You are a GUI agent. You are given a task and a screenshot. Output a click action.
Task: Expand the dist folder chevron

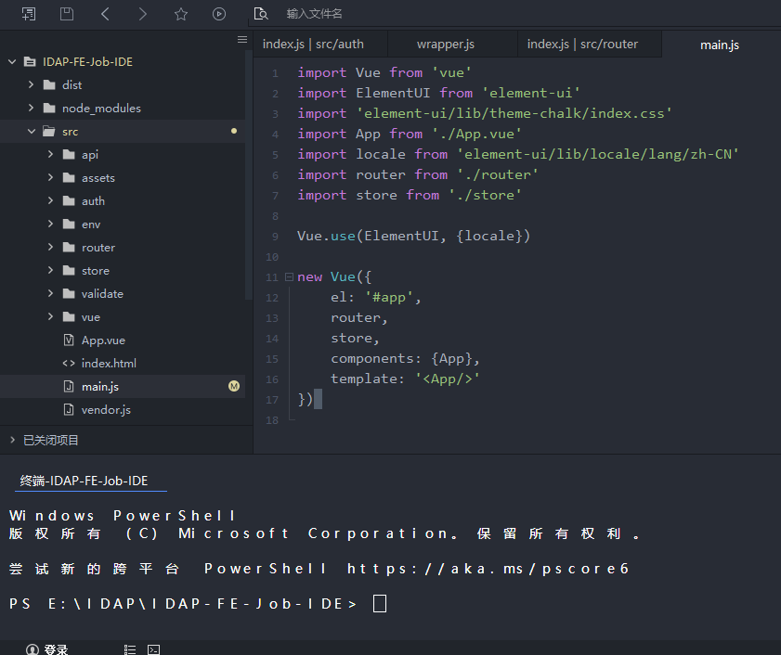pos(32,84)
